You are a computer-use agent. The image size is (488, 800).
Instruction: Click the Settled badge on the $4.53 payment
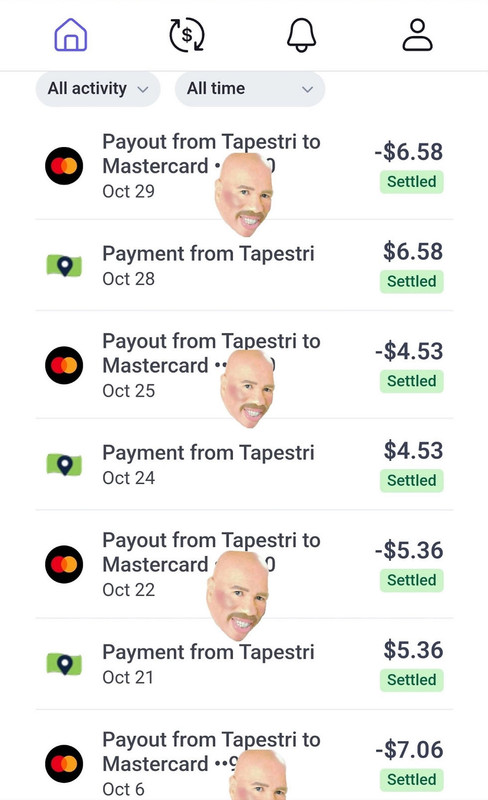point(411,480)
